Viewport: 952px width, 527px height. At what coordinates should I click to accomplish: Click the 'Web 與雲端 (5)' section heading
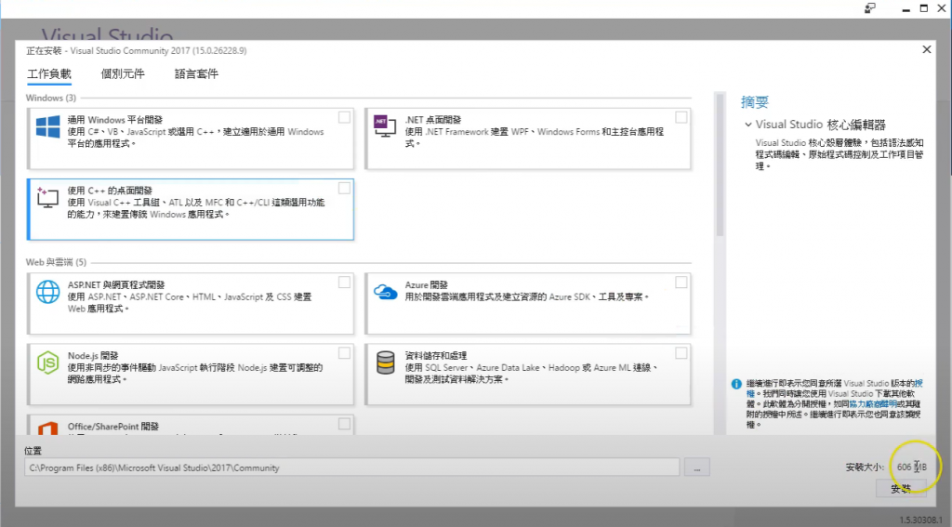(56, 262)
